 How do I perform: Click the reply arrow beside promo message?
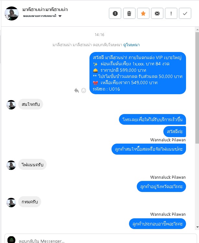tap(76, 90)
